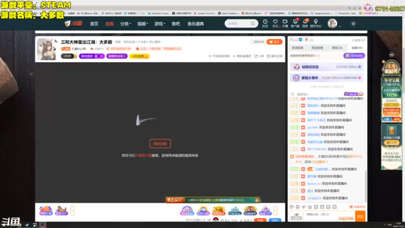Open the purple 超级粉丝团 badge

pos(117,56)
